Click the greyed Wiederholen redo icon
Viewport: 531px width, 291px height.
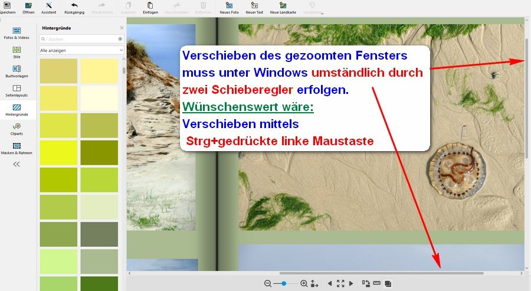pos(102,5)
